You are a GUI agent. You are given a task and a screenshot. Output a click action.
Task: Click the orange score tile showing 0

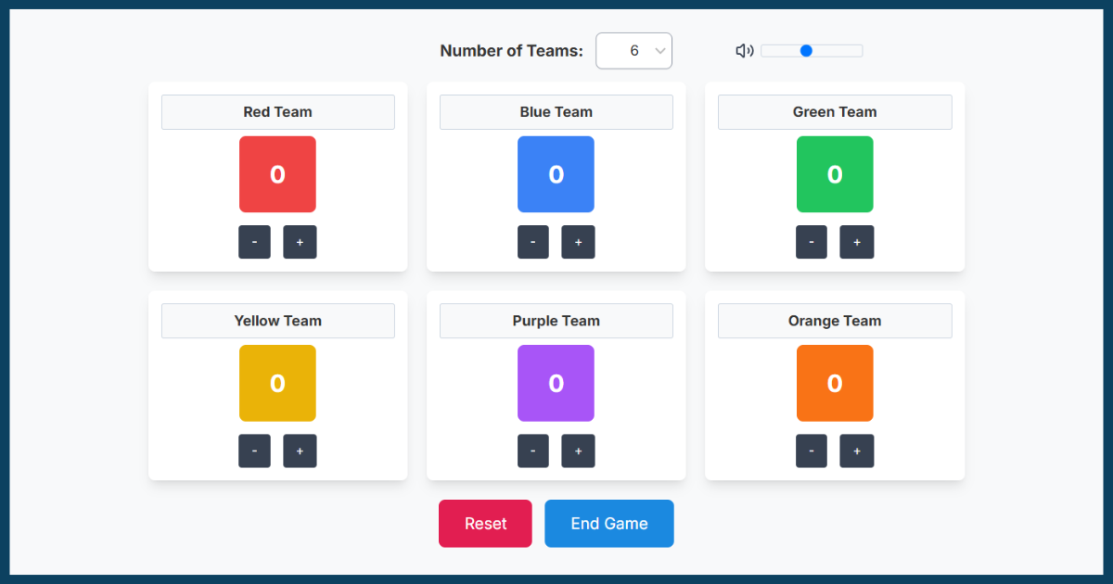tap(835, 383)
